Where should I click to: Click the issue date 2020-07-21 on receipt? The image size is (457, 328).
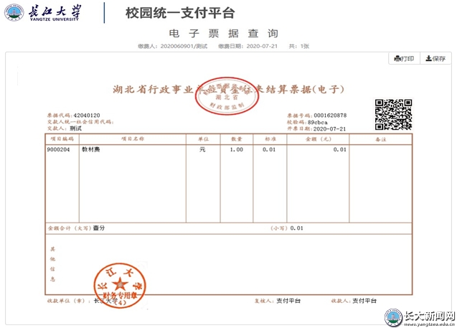[329, 129]
